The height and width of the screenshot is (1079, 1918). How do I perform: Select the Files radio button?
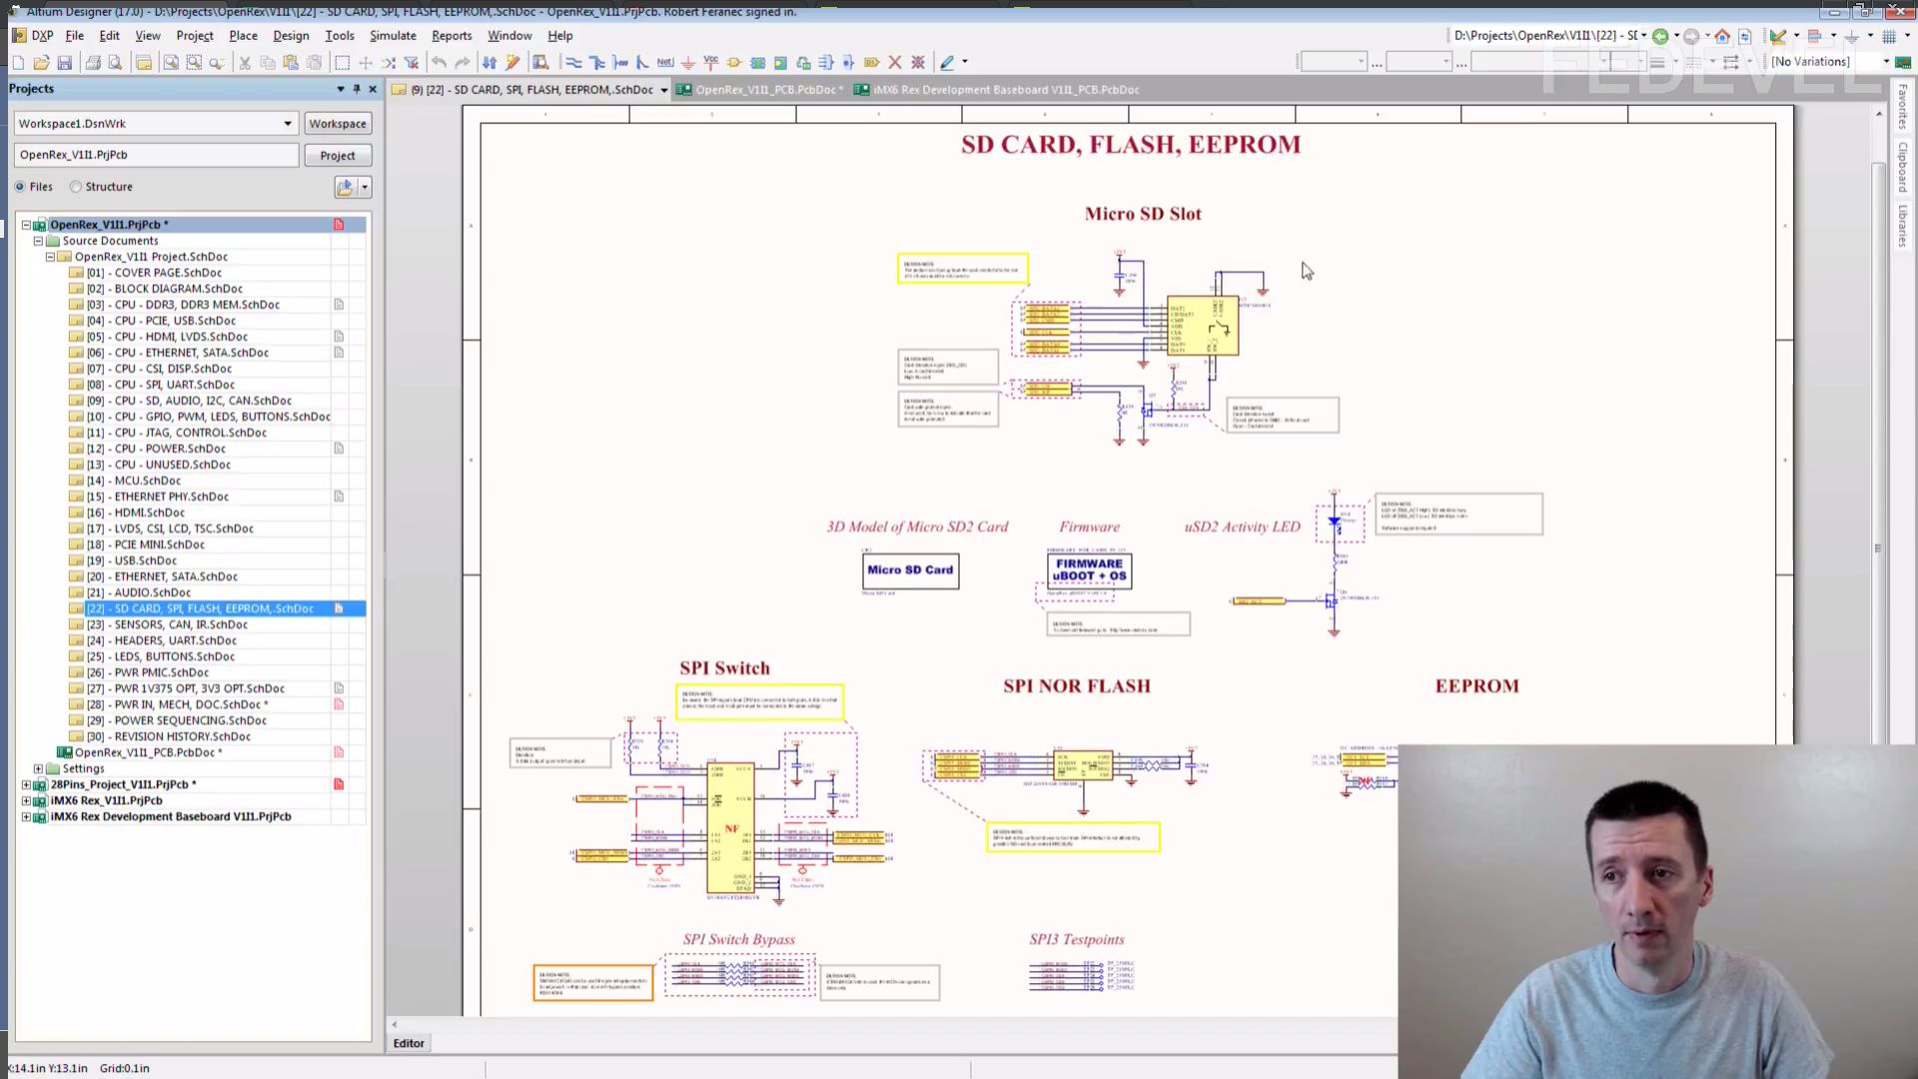[x=20, y=187]
